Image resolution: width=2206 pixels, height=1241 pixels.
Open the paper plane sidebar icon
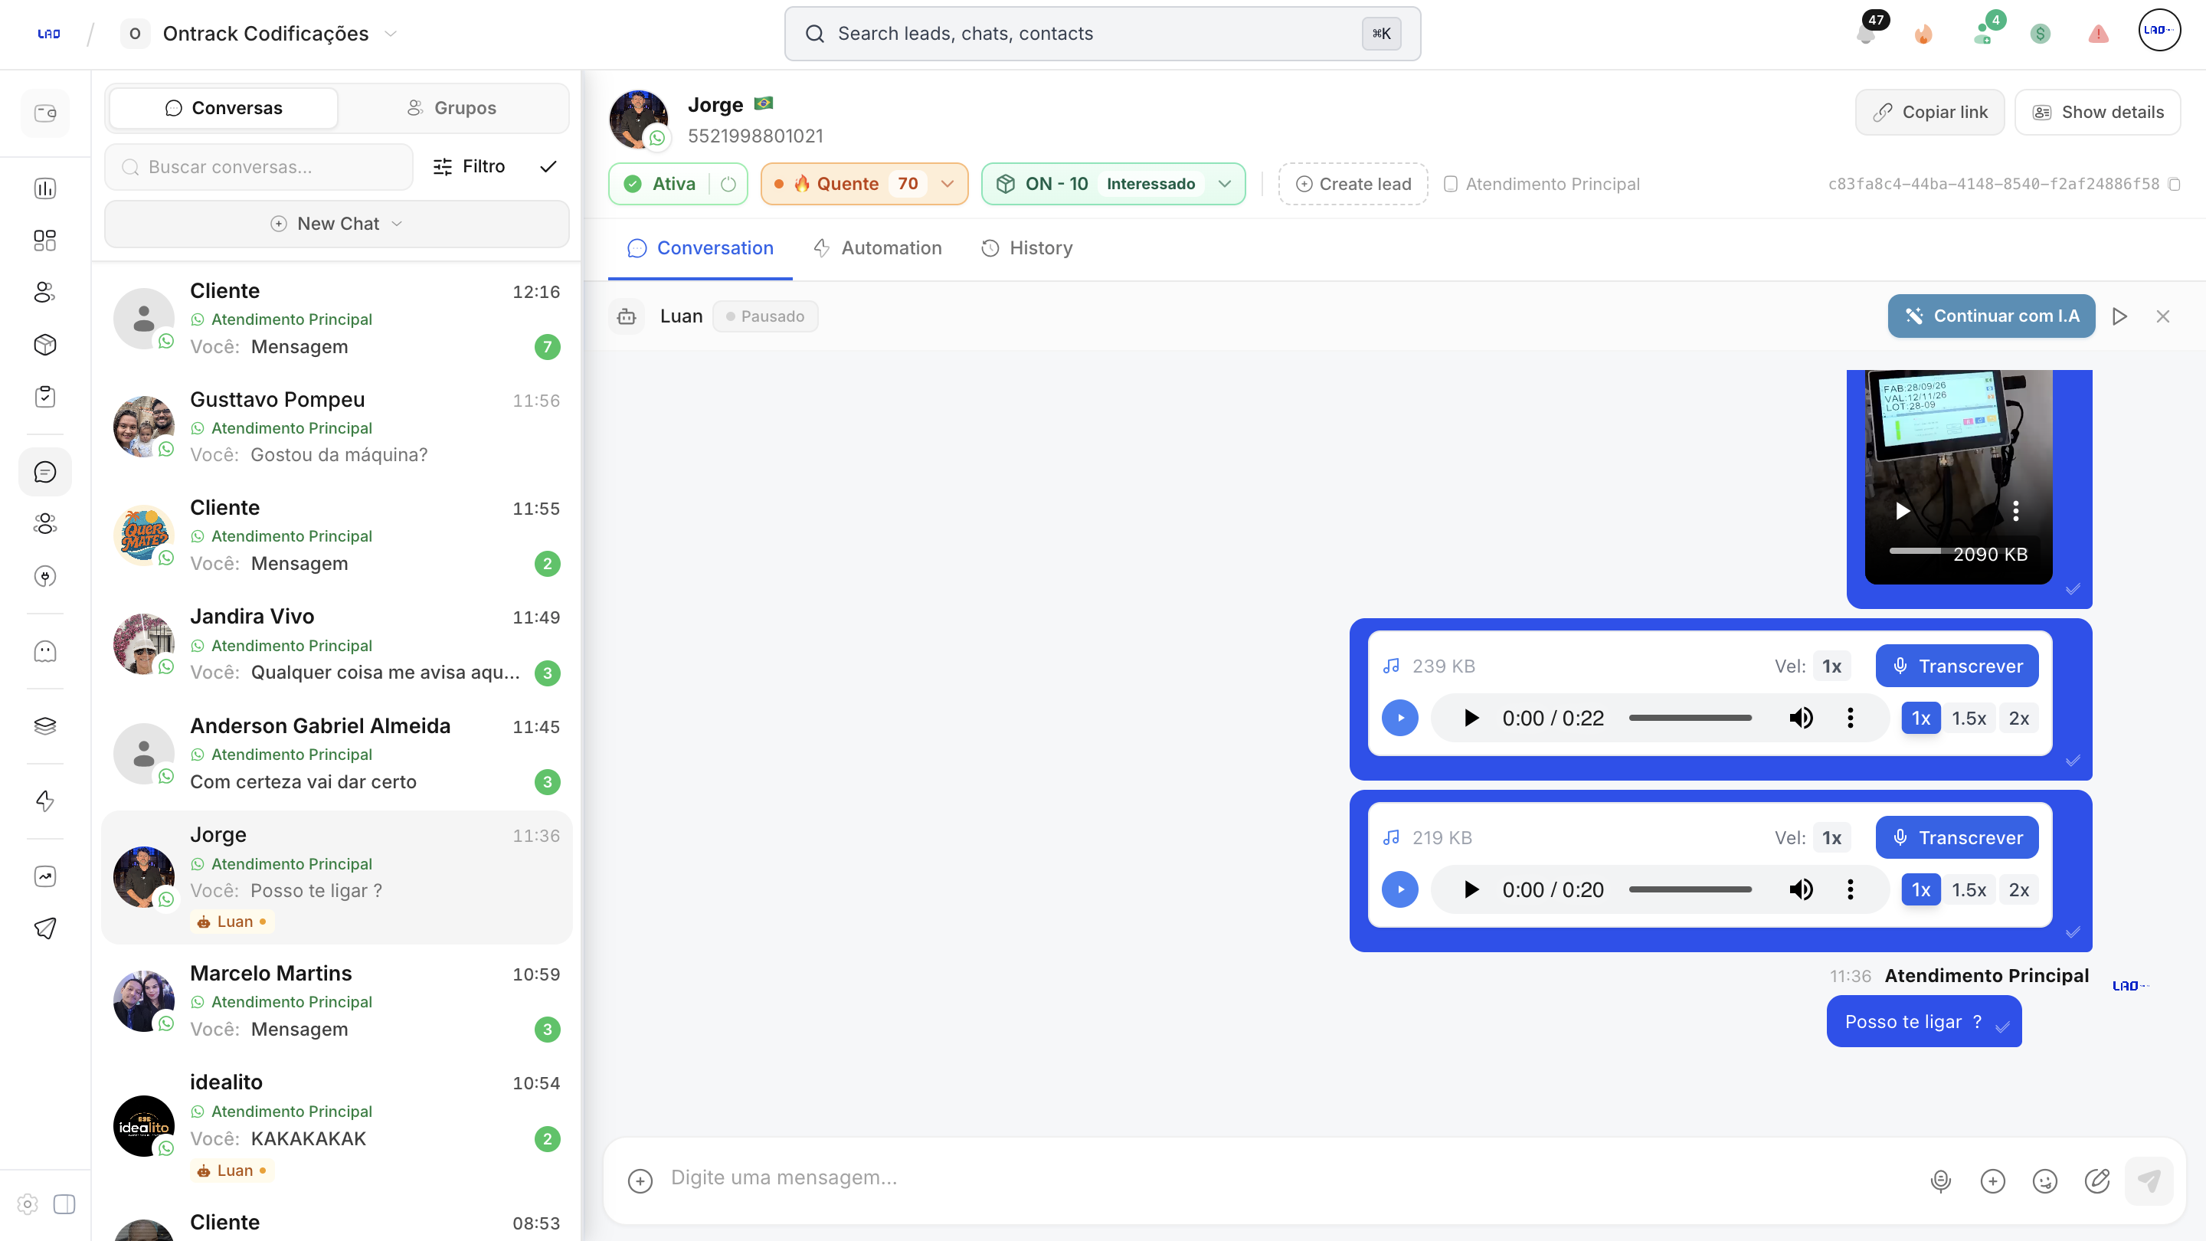pos(44,928)
